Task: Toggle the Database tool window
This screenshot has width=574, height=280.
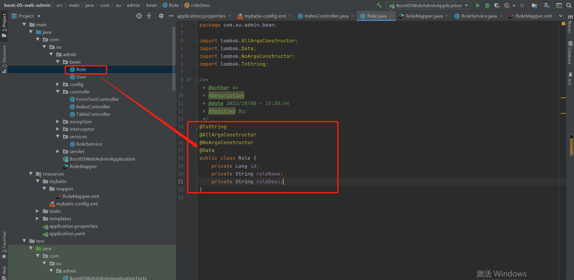Action: point(570,53)
